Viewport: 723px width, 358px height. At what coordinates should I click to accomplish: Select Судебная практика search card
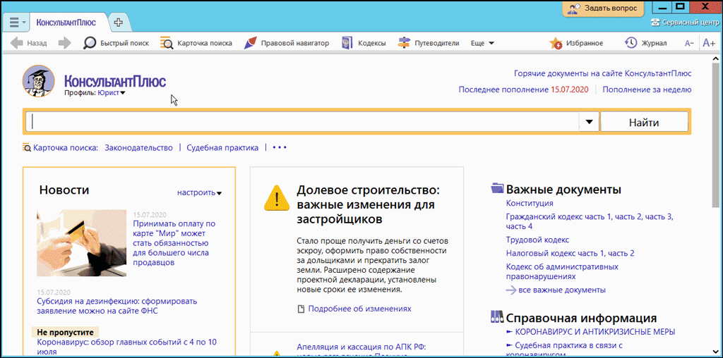click(222, 148)
